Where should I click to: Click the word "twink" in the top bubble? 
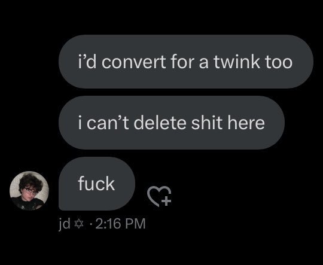click(236, 62)
